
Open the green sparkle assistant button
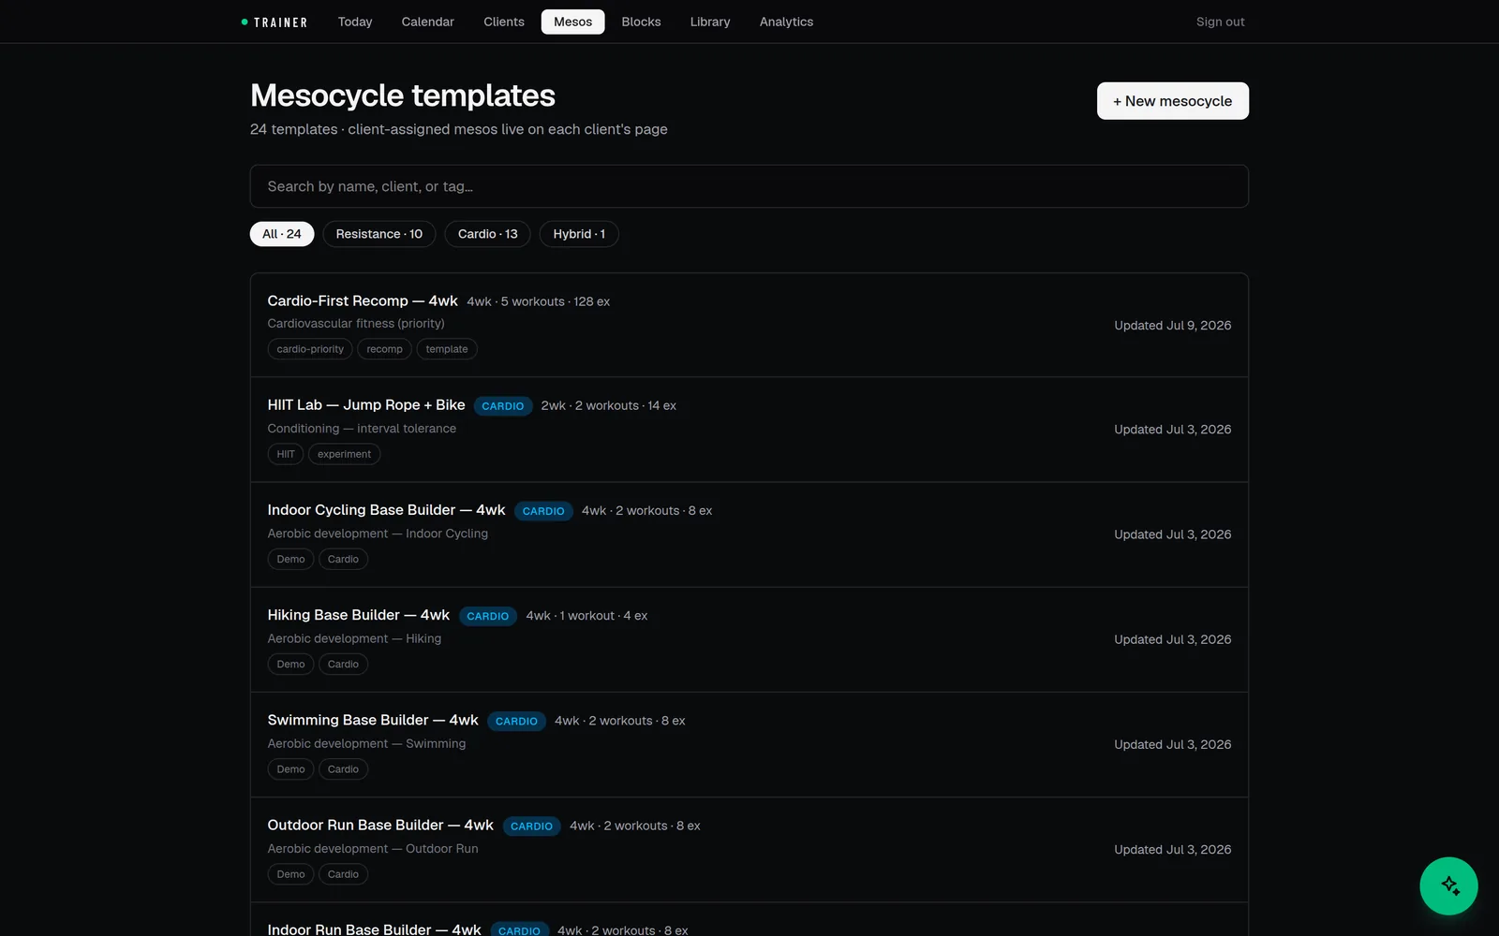click(x=1448, y=885)
